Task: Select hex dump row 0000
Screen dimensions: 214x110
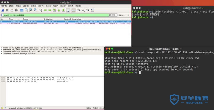Action: tap(37, 77)
